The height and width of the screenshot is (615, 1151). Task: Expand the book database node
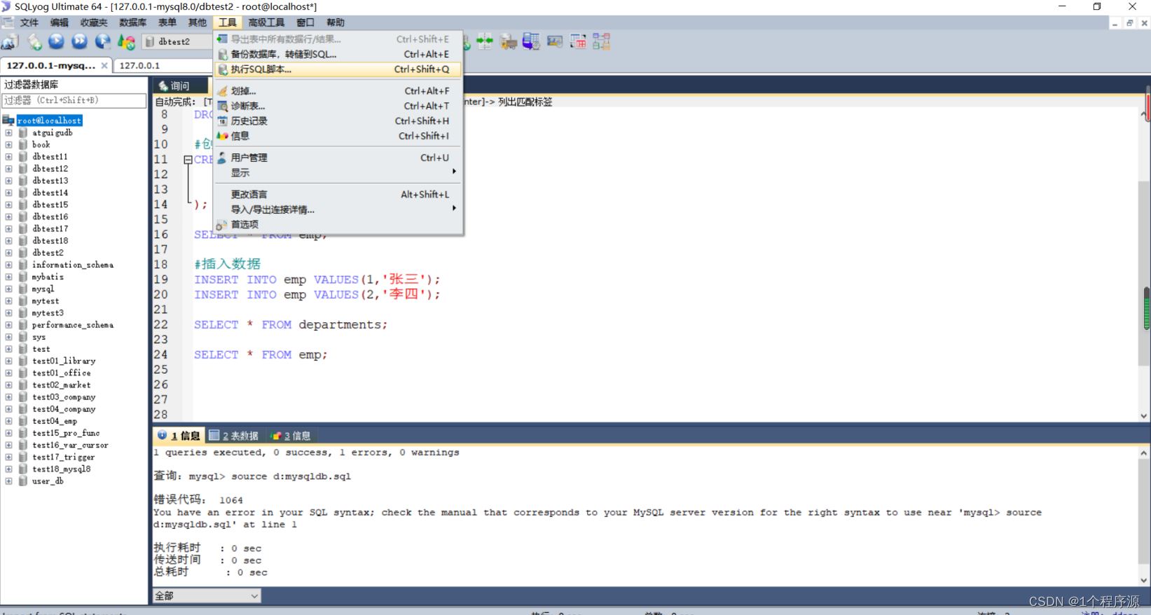coord(8,144)
